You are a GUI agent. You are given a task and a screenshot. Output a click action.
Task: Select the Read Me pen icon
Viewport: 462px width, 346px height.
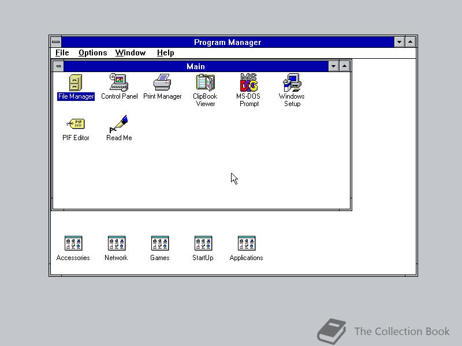tap(119, 124)
